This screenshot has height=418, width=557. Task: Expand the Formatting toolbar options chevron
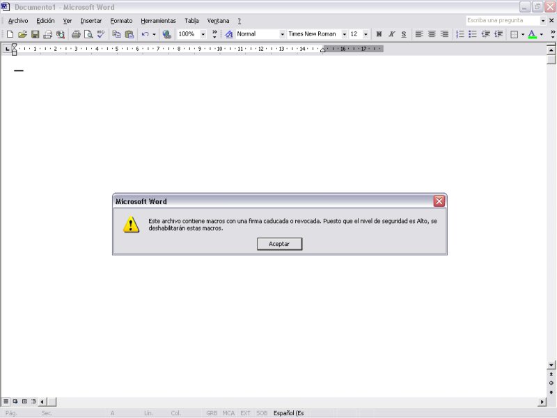click(552, 34)
